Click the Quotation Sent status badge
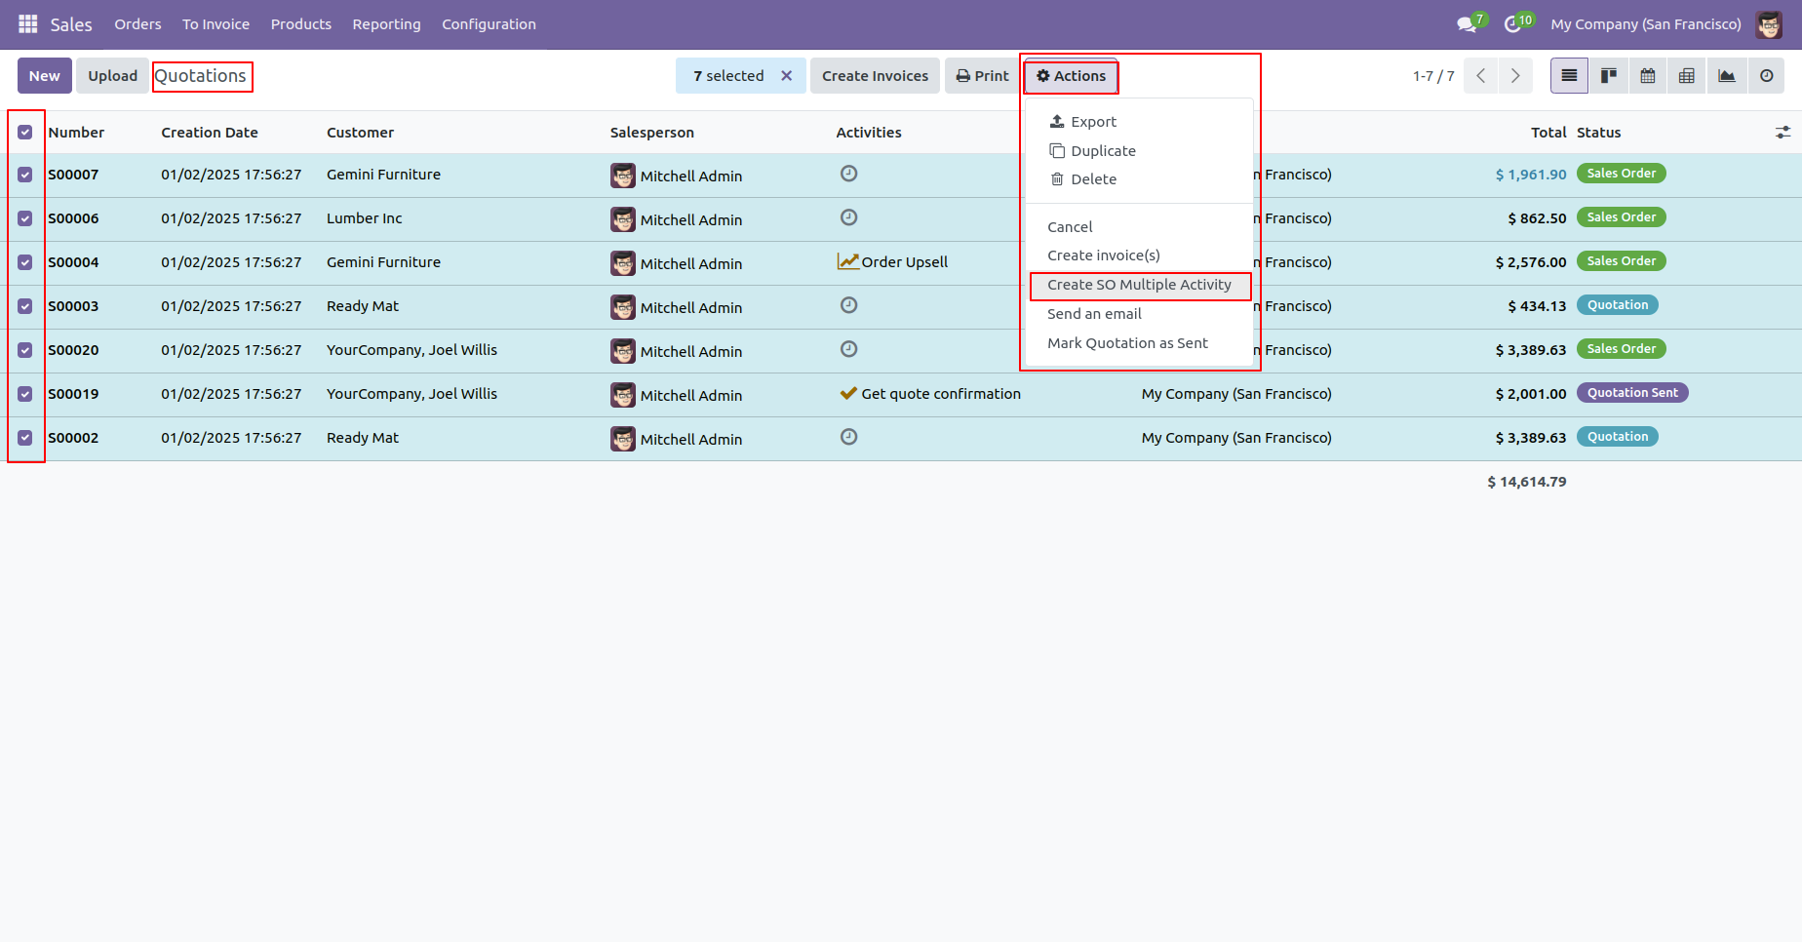1802x942 pixels. point(1632,393)
